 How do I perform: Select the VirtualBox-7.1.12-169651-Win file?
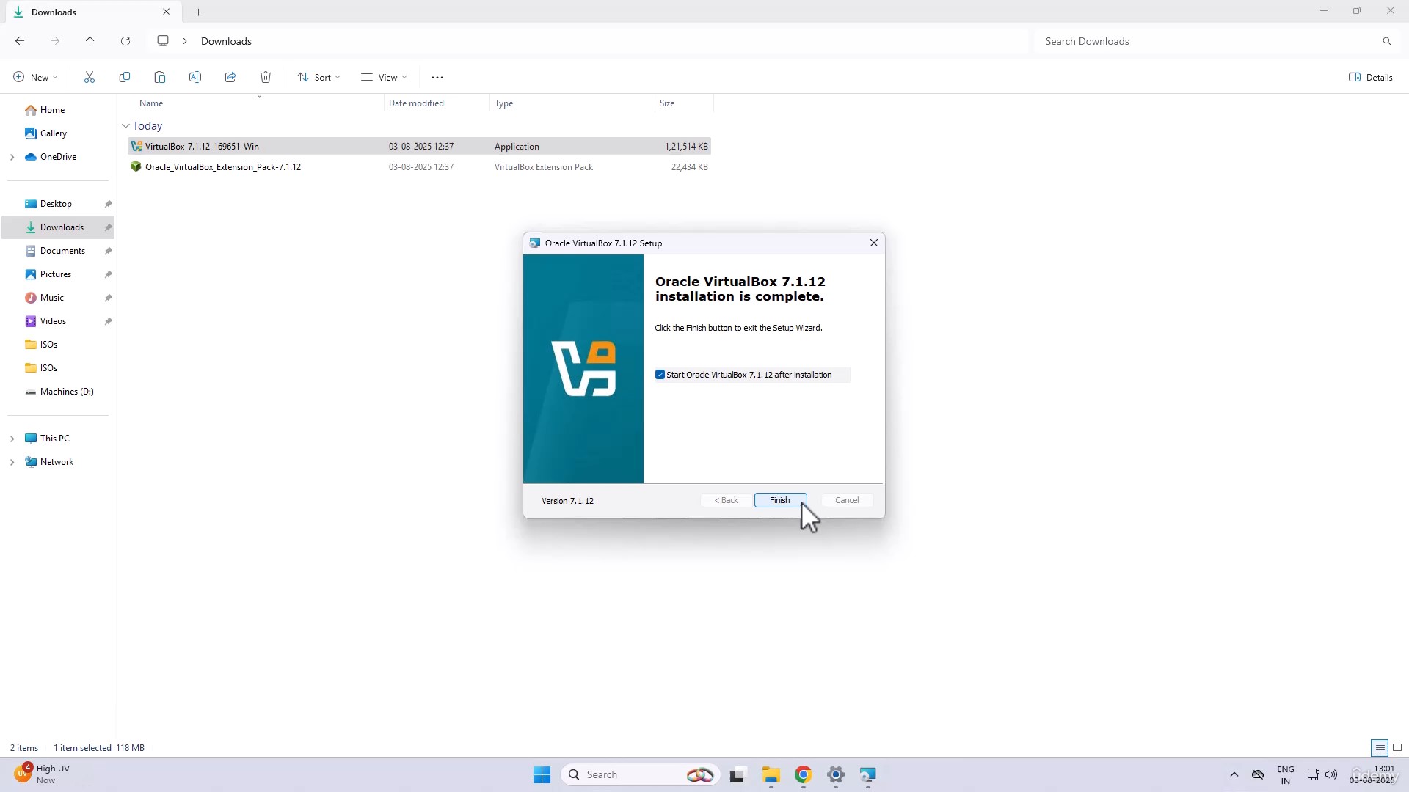click(x=419, y=147)
